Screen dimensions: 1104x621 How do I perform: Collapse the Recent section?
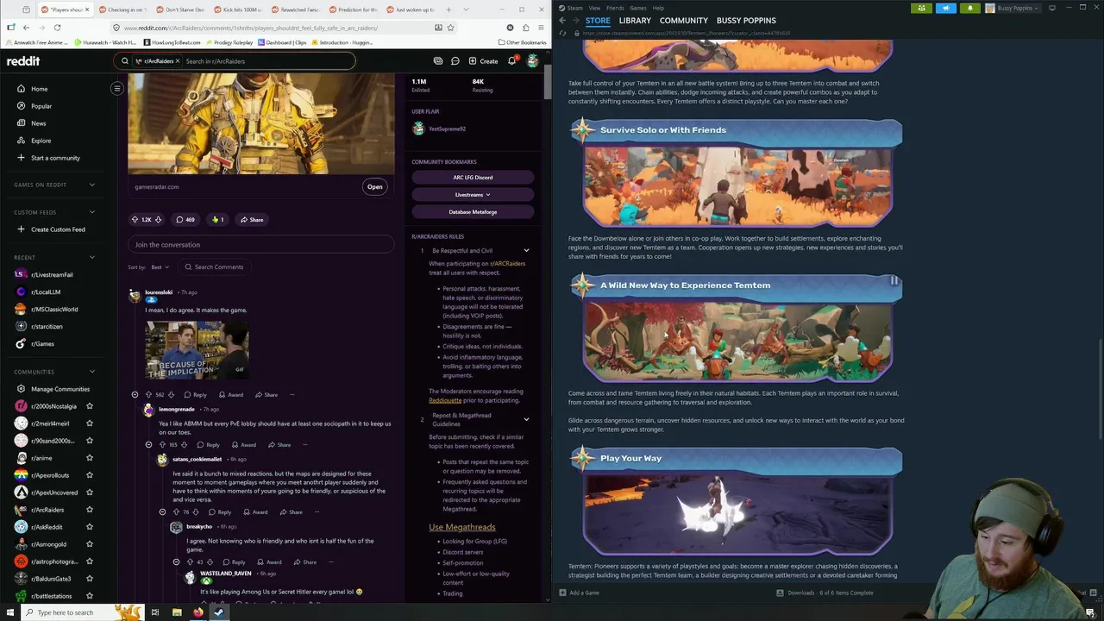click(92, 257)
